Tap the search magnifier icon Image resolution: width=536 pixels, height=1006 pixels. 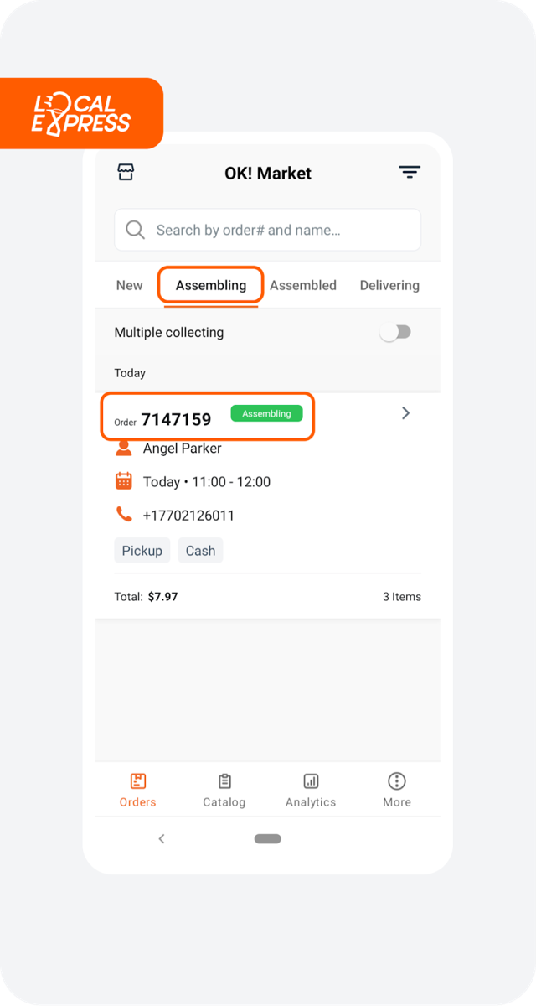click(x=135, y=230)
